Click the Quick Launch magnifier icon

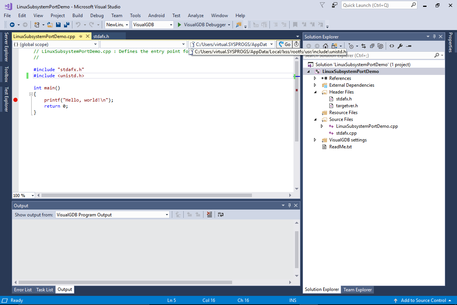(413, 5)
